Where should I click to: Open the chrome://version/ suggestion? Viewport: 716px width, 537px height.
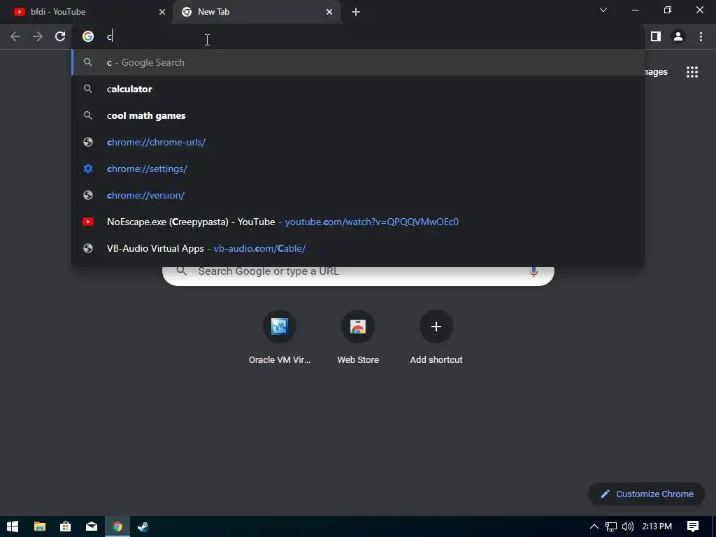point(358,195)
